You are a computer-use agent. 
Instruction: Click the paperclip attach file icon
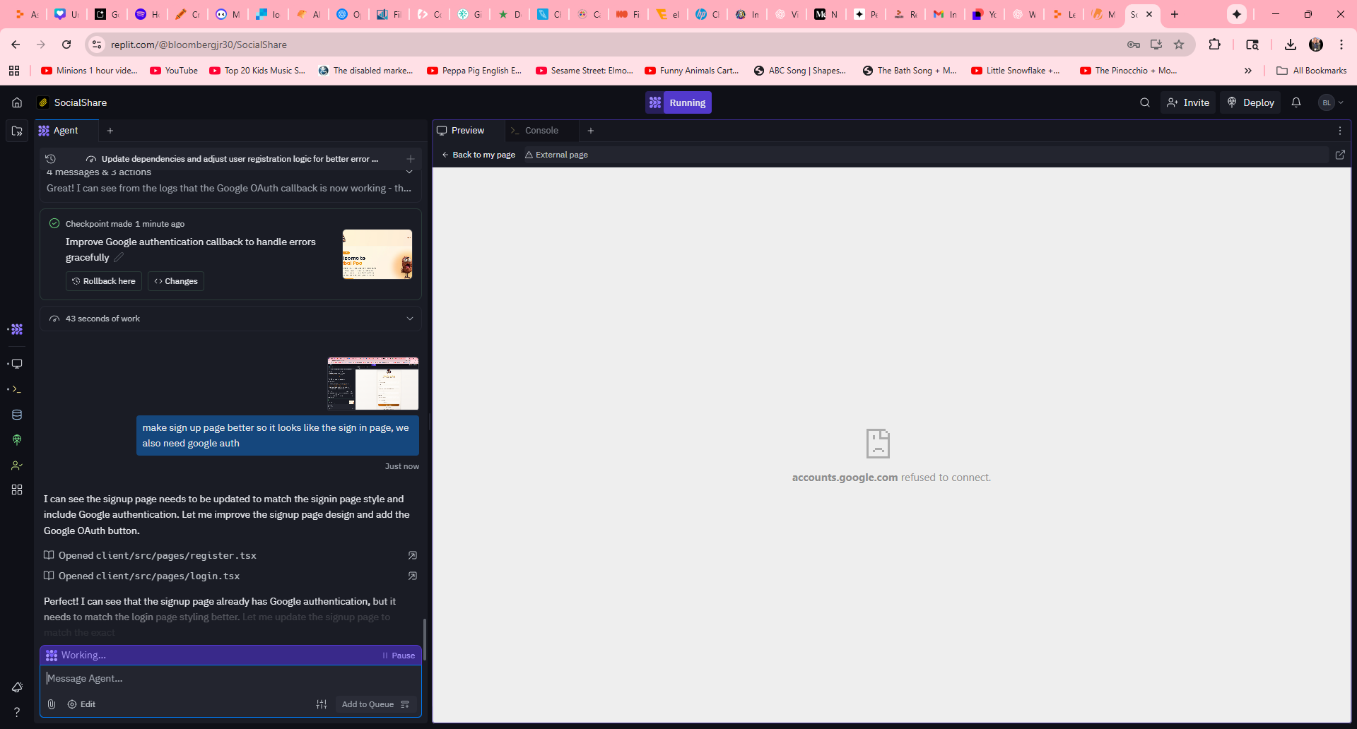point(52,704)
